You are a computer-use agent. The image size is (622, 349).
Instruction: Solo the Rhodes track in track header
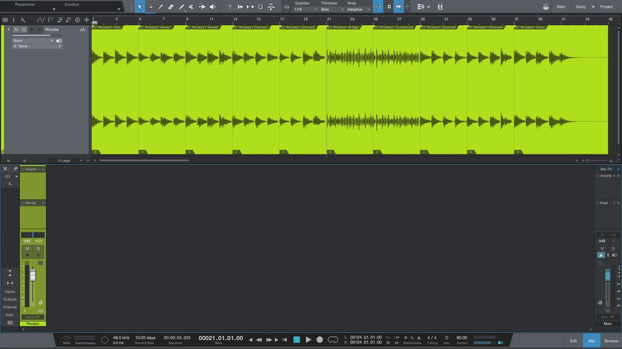pos(23,29)
